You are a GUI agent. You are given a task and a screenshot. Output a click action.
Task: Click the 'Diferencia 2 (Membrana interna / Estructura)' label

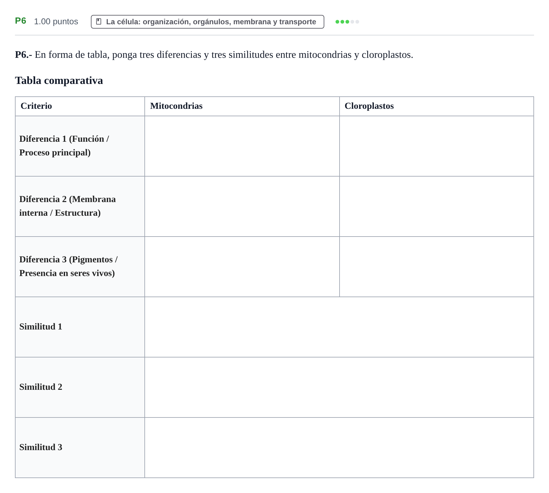coord(68,206)
